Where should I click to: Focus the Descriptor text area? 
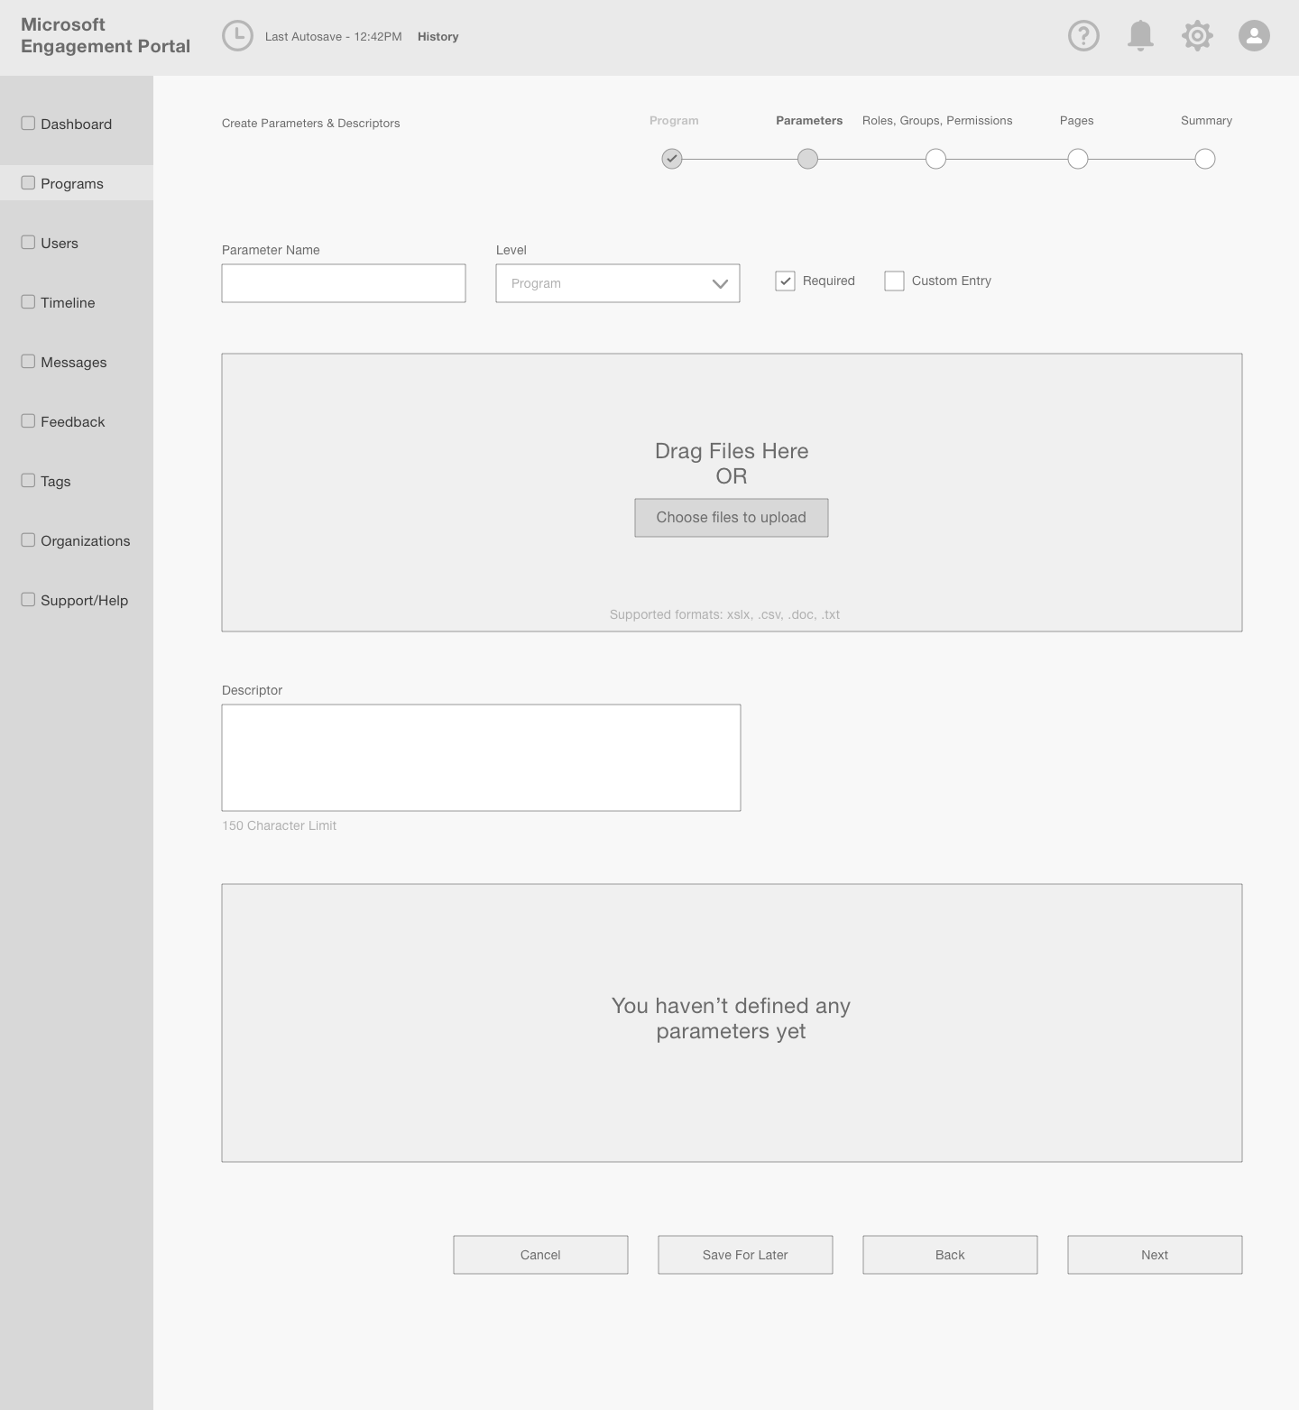[481, 758]
